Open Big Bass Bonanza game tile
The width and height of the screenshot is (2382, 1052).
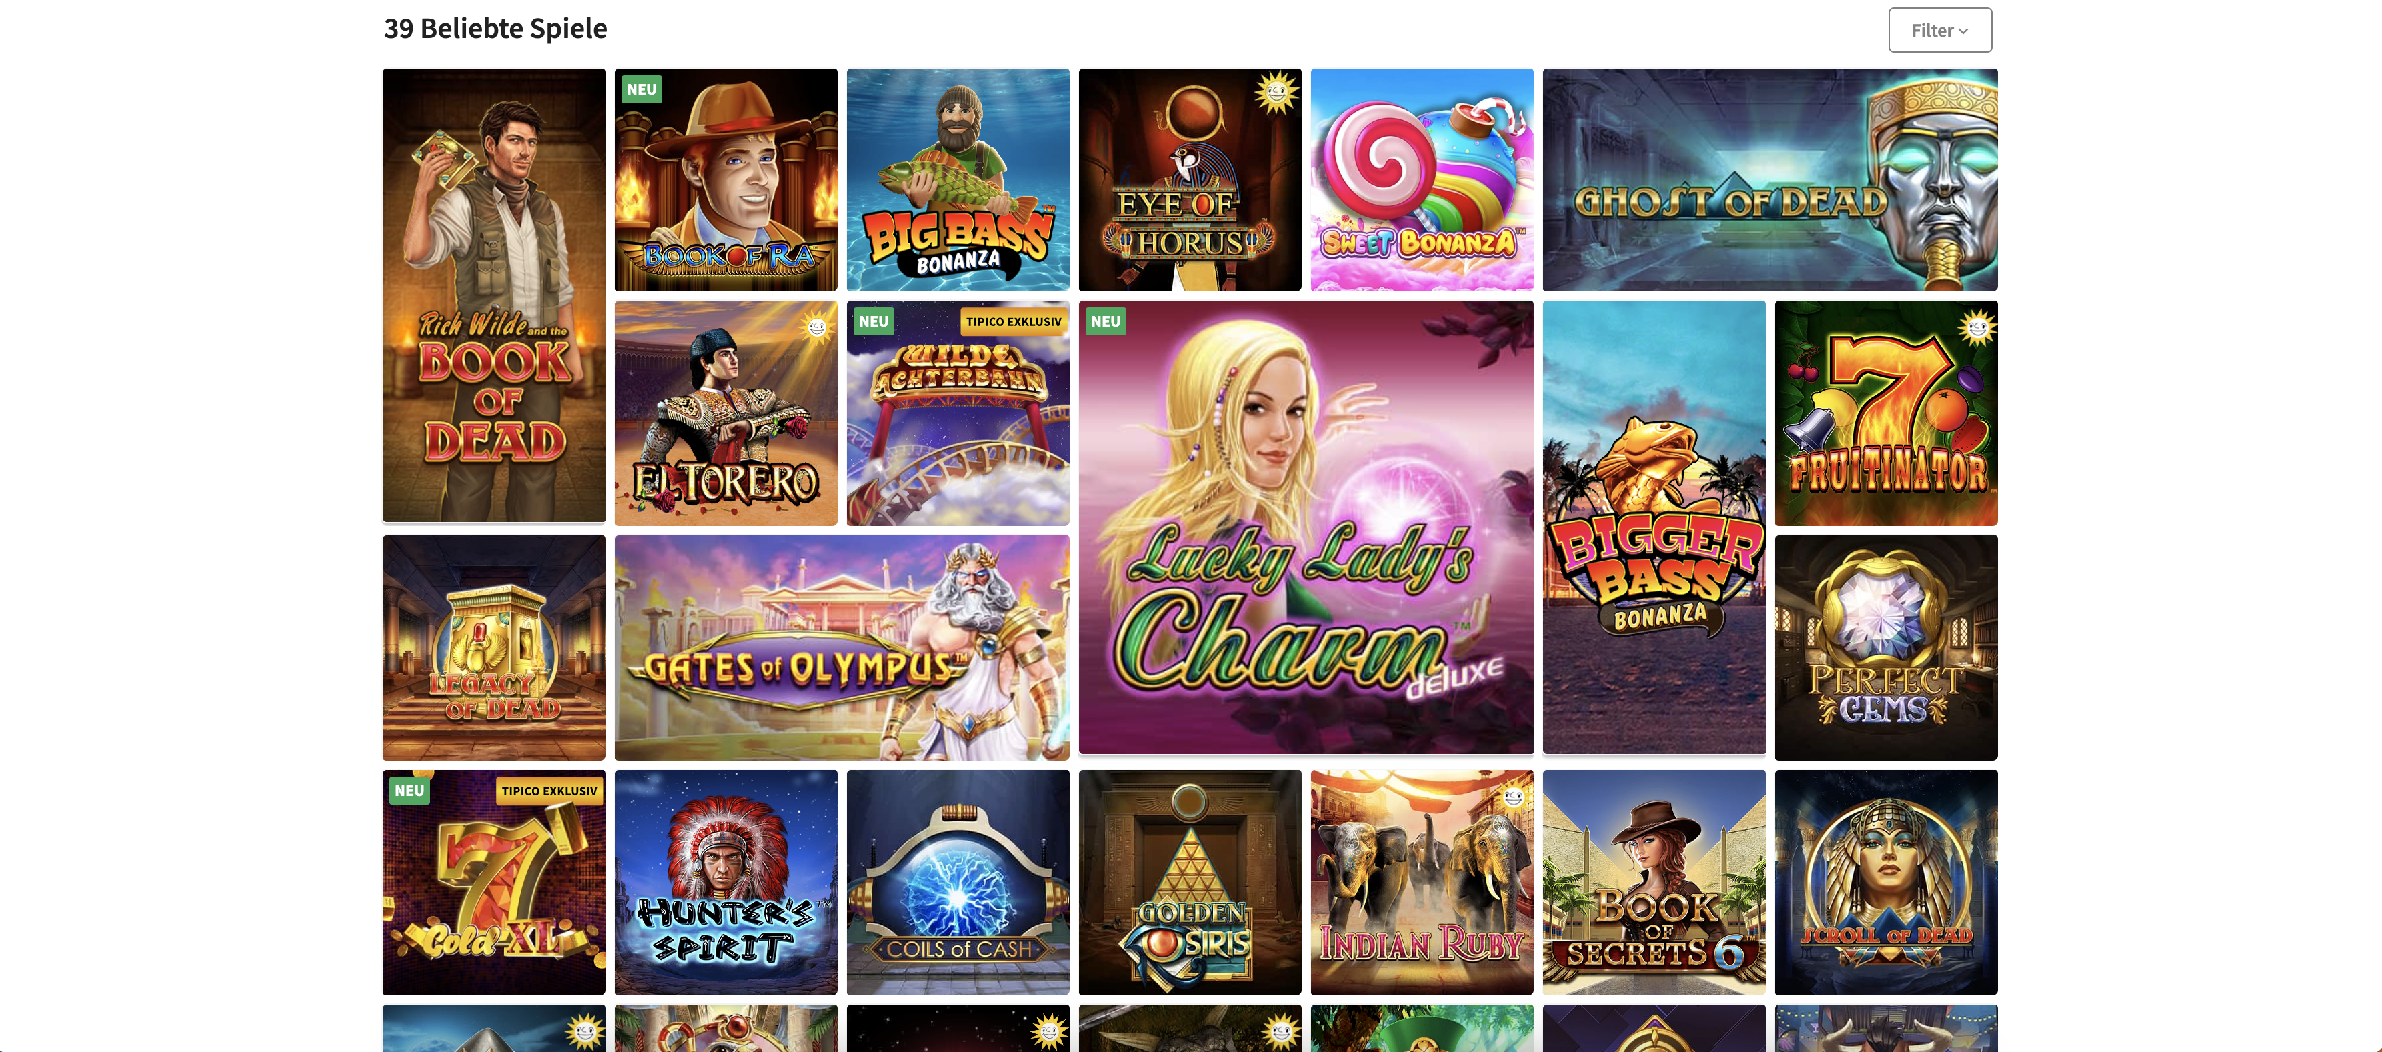tap(958, 180)
